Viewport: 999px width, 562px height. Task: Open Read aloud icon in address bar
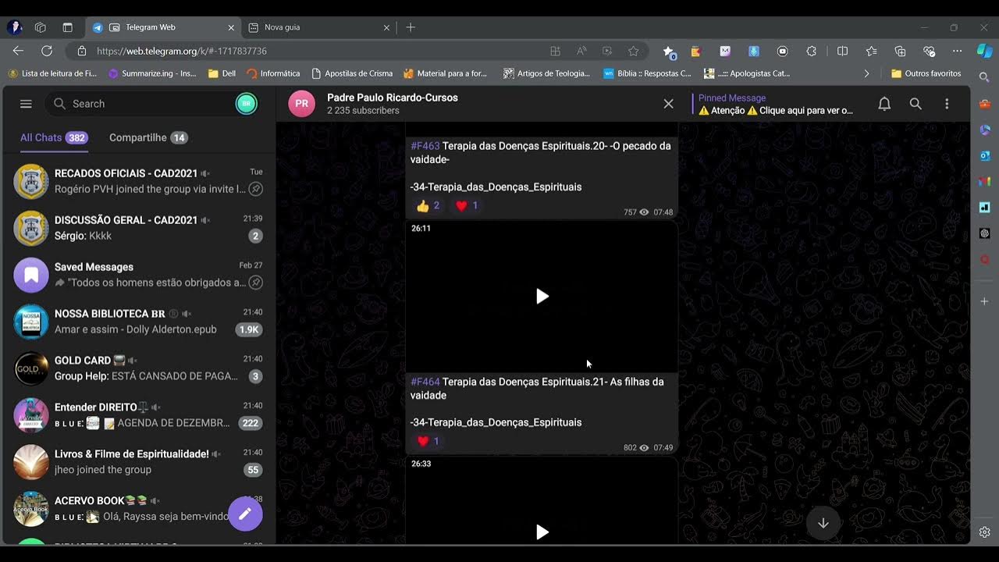[x=581, y=51]
